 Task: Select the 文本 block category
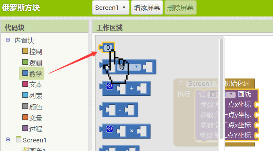[x=32, y=84]
